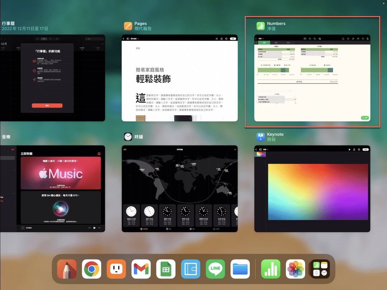Switch to the Clock world map window
This screenshot has height=290, width=387.
click(180, 189)
